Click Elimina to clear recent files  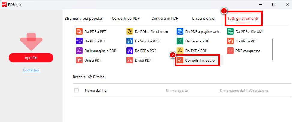pos(96,77)
